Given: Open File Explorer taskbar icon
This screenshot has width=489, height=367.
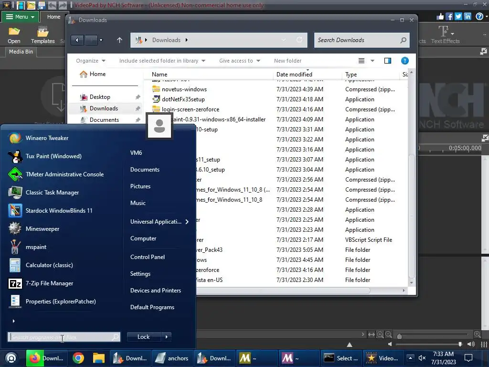Looking at the screenshot, I should tap(98, 358).
